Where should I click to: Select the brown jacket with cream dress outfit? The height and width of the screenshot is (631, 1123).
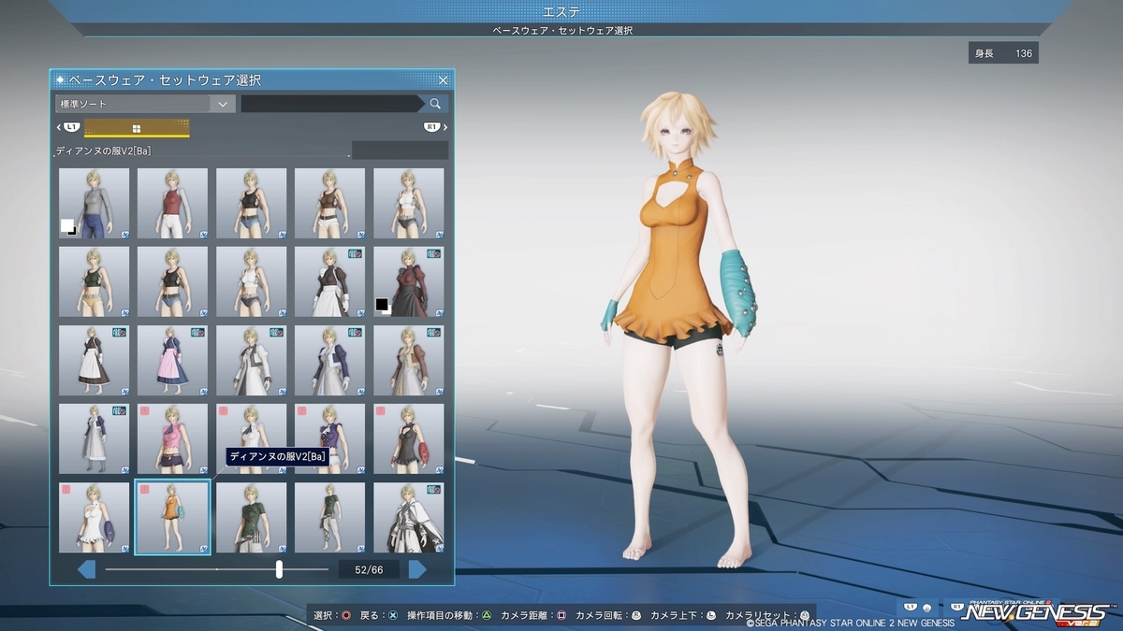[408, 360]
